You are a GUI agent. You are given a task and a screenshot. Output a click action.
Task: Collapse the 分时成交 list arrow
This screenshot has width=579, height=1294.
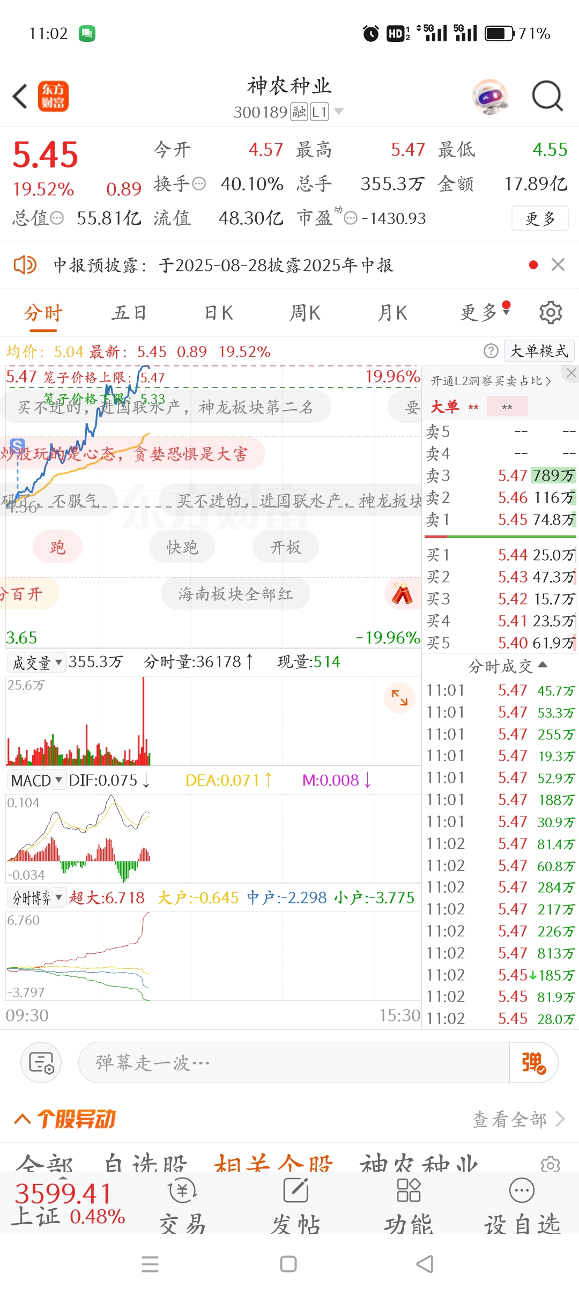(x=542, y=665)
